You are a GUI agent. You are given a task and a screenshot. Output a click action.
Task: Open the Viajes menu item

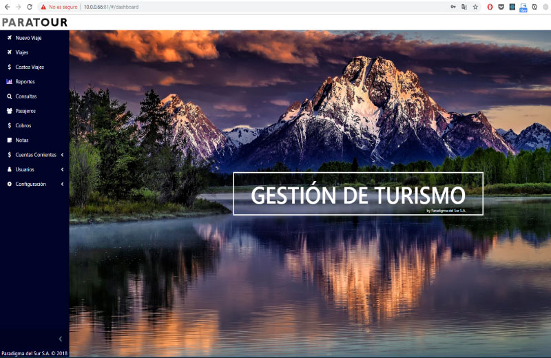(22, 52)
